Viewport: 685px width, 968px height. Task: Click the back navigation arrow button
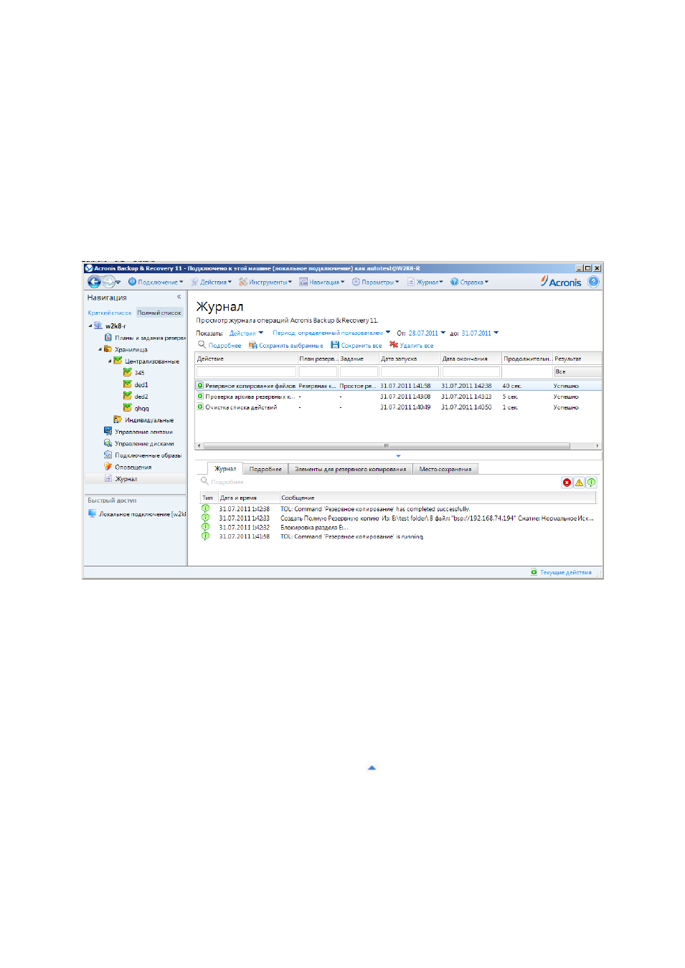click(x=94, y=282)
